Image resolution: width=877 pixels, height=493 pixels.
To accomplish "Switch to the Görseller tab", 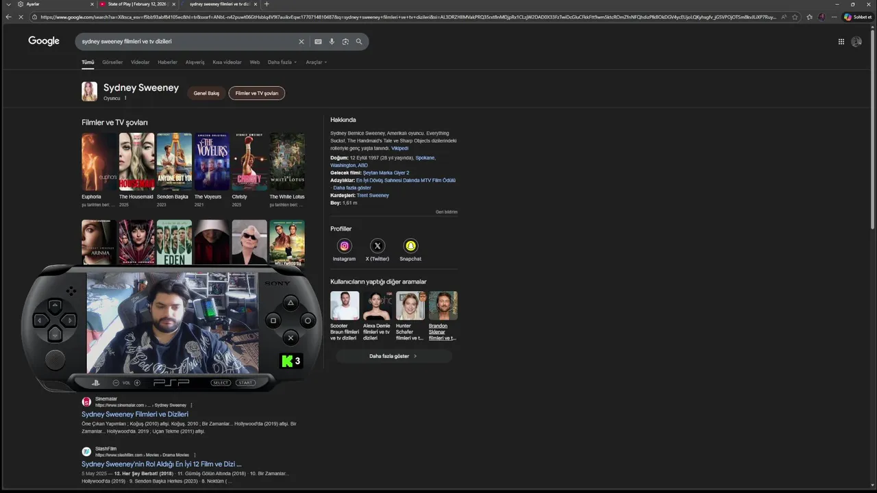I will coord(112,62).
